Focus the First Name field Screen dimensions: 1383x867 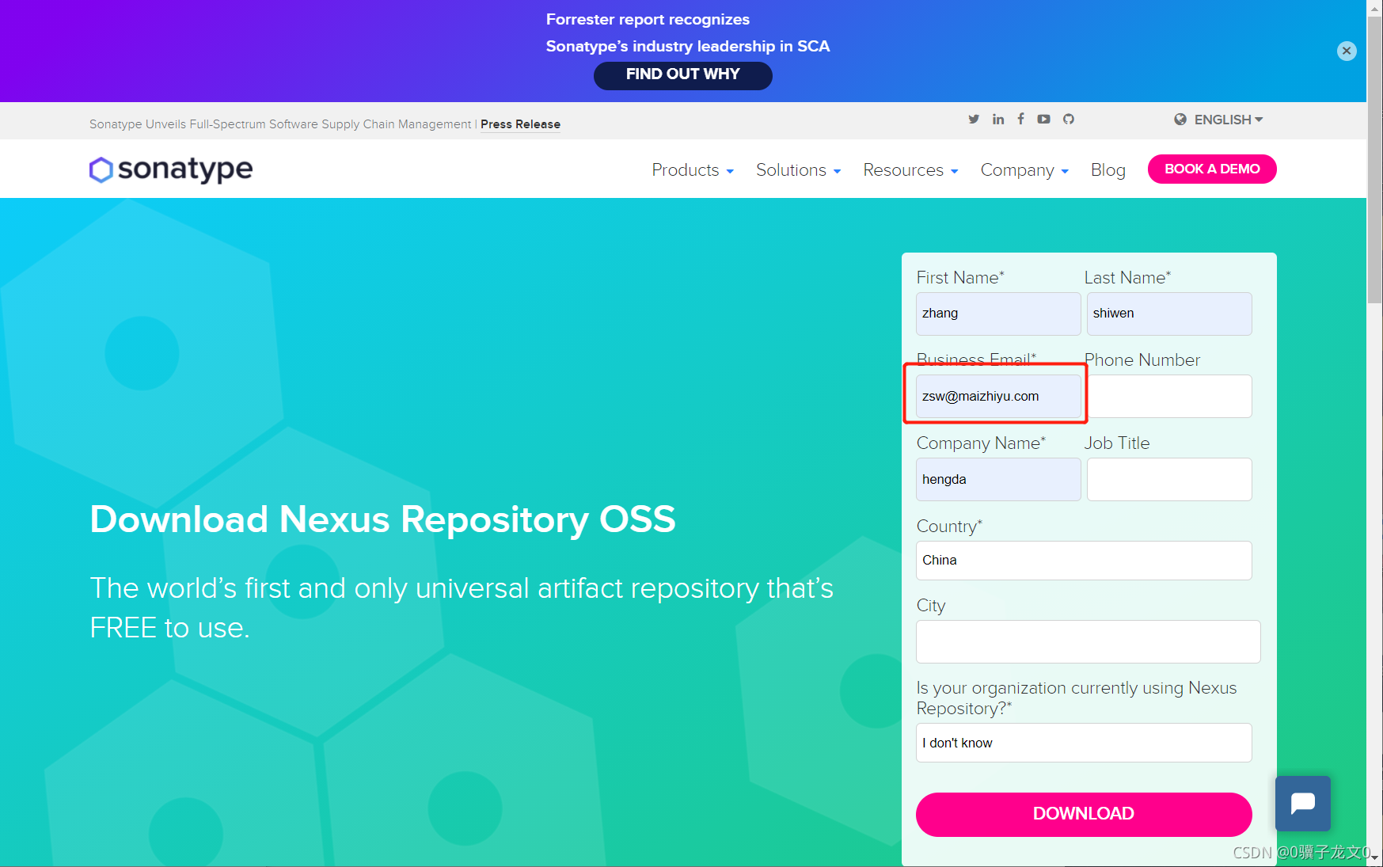pos(998,314)
